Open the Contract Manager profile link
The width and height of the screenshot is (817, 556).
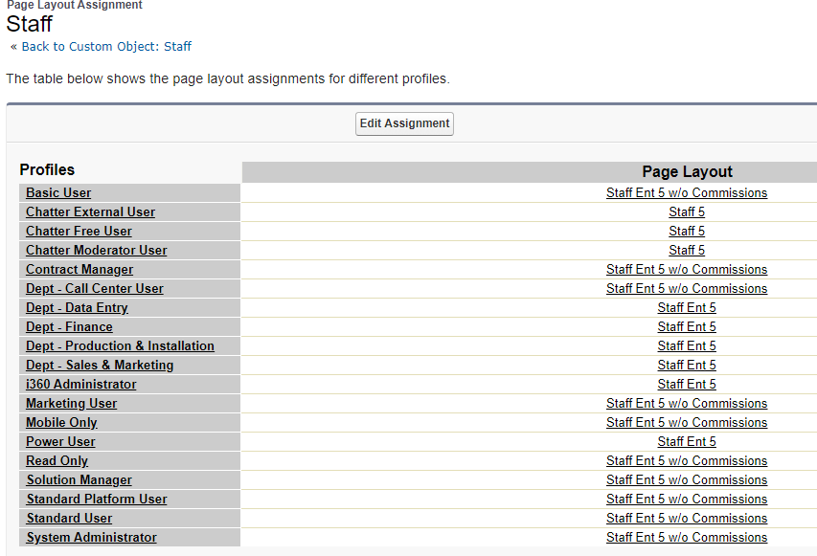pyautogui.click(x=79, y=270)
